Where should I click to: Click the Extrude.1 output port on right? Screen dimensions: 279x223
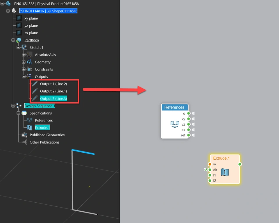tap(240, 164)
